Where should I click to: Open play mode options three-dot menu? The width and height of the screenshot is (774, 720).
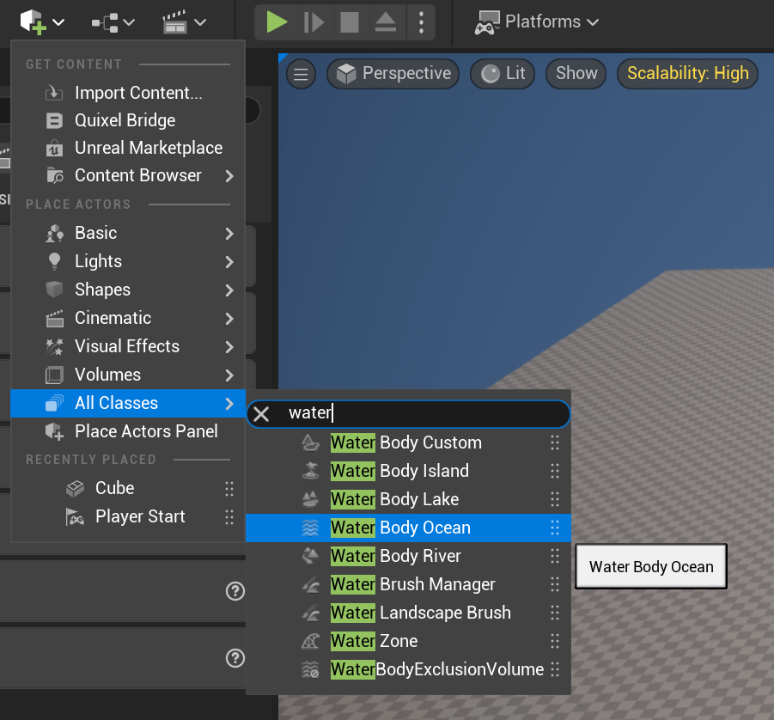coord(421,22)
